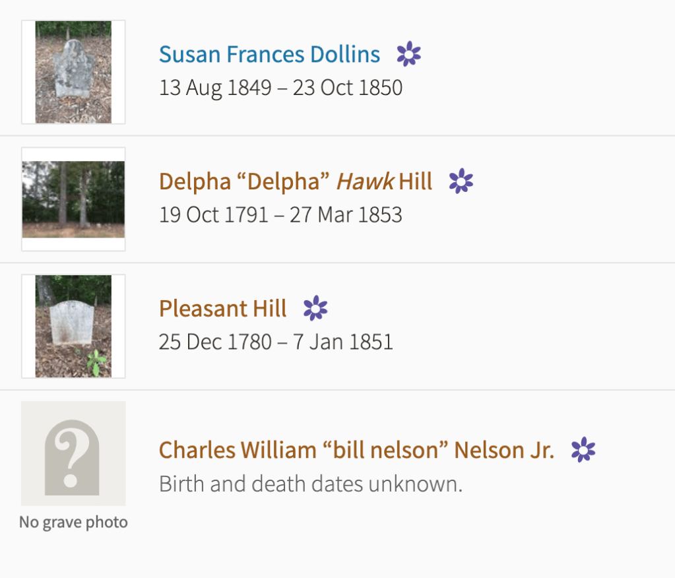Screen dimensions: 675x578
Task: Click dates 25 Dec 1780 – 7 Jan 1851
Action: [x=276, y=342]
